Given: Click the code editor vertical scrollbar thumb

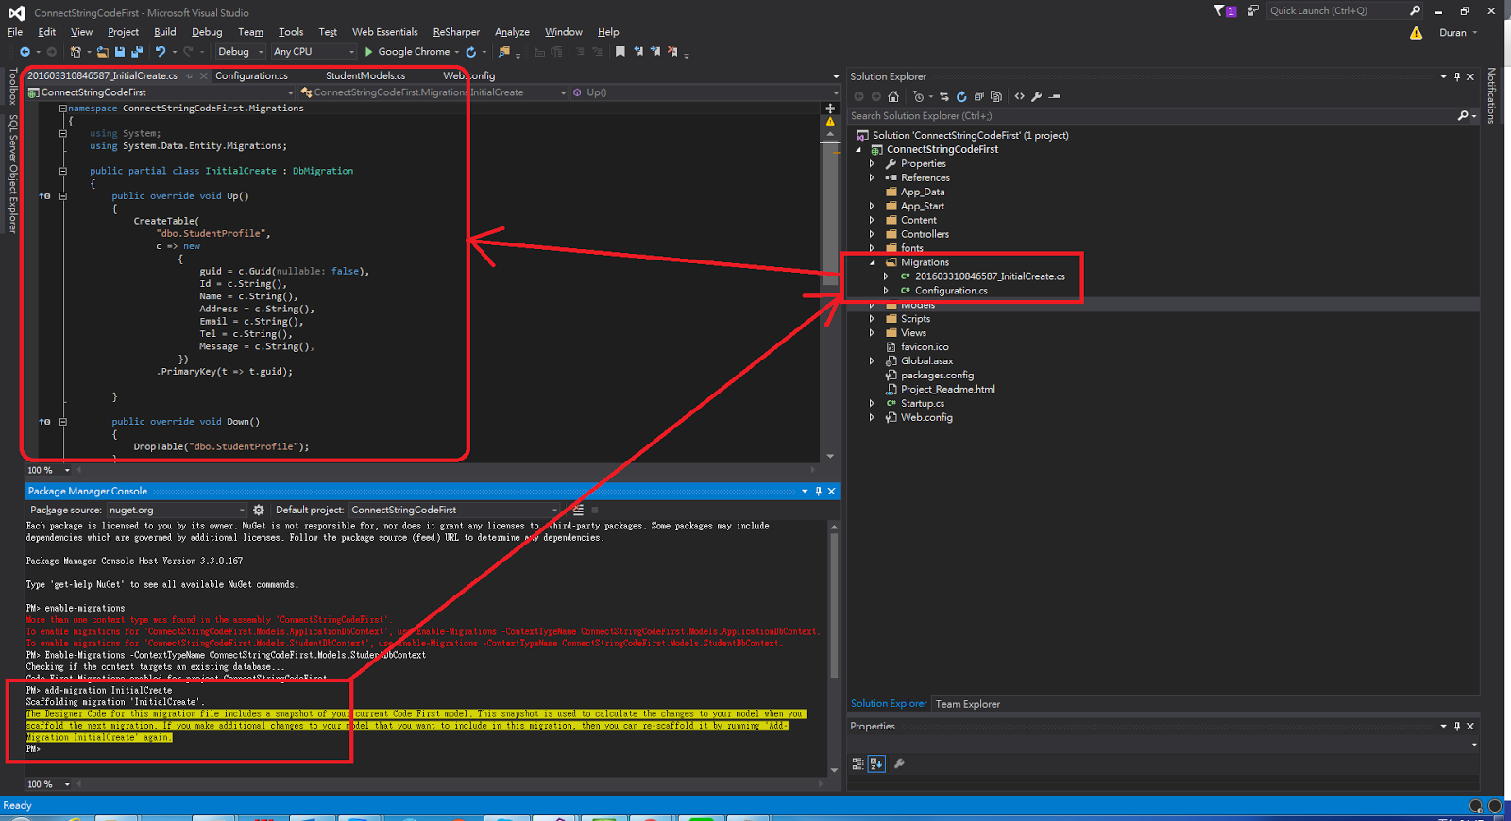Looking at the screenshot, I should (830, 213).
